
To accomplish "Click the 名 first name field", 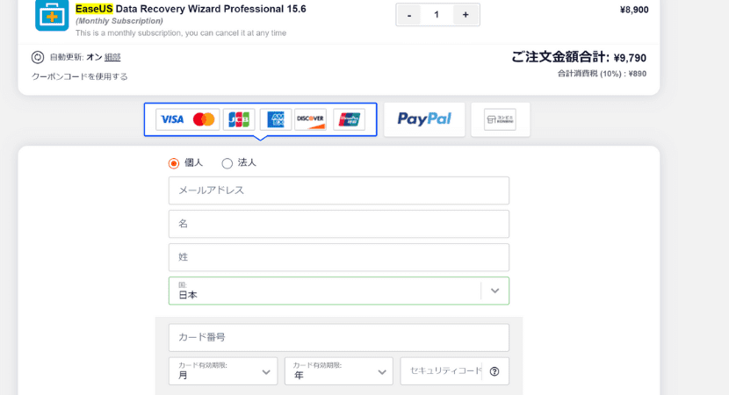I will coord(339,224).
